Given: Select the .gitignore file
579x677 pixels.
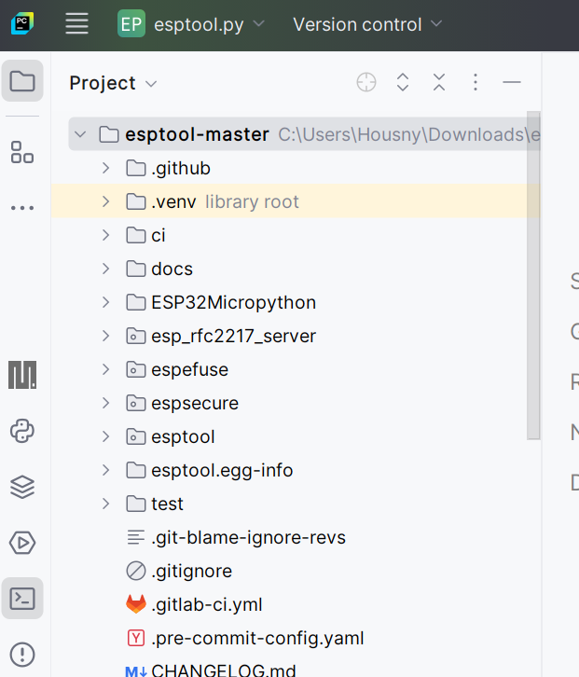Looking at the screenshot, I should 192,572.
